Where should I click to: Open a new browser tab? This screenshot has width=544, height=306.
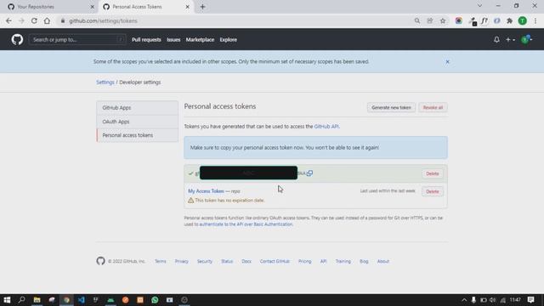[202, 7]
